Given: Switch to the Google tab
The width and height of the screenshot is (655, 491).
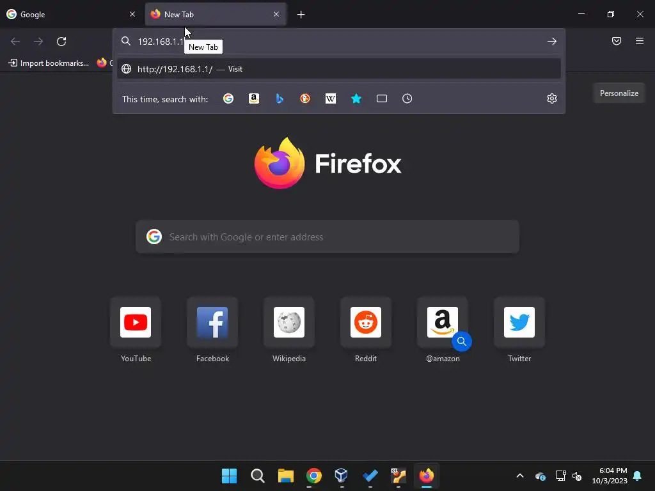Looking at the screenshot, I should pos(71,14).
